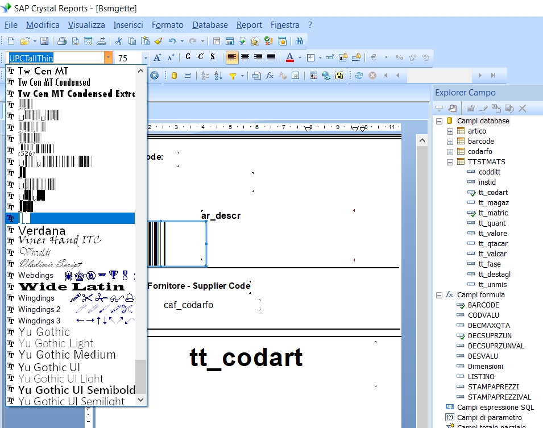
Task: Open the borders dropdown arrow
Action: coord(320,58)
